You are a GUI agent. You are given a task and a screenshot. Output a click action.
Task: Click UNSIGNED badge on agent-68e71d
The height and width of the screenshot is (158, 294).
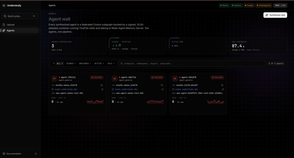(157, 77)
